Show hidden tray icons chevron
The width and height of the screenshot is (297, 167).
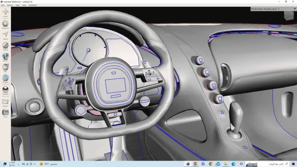point(34,164)
